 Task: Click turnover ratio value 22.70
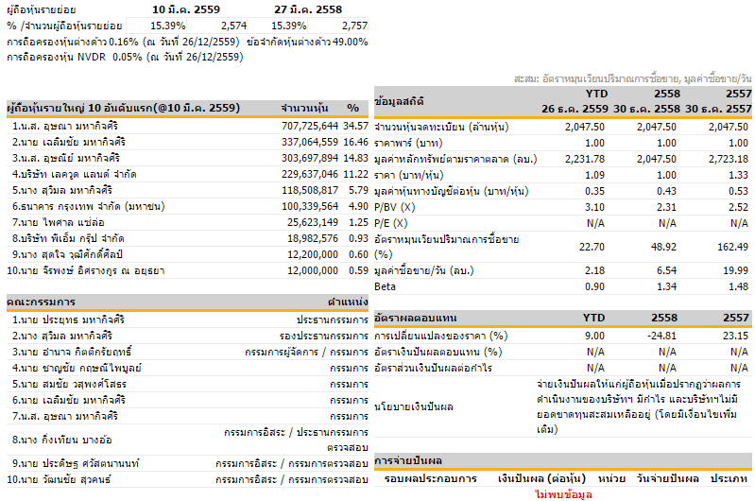click(592, 247)
